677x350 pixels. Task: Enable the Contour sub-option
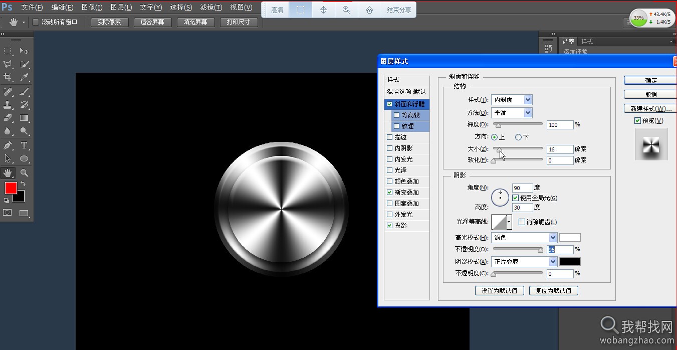tap(397, 115)
